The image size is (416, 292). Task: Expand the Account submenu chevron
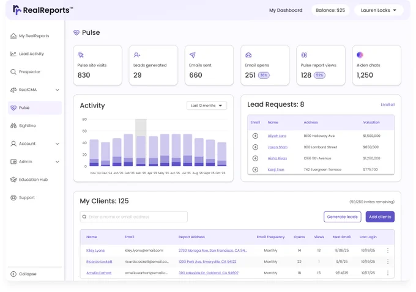(x=58, y=144)
